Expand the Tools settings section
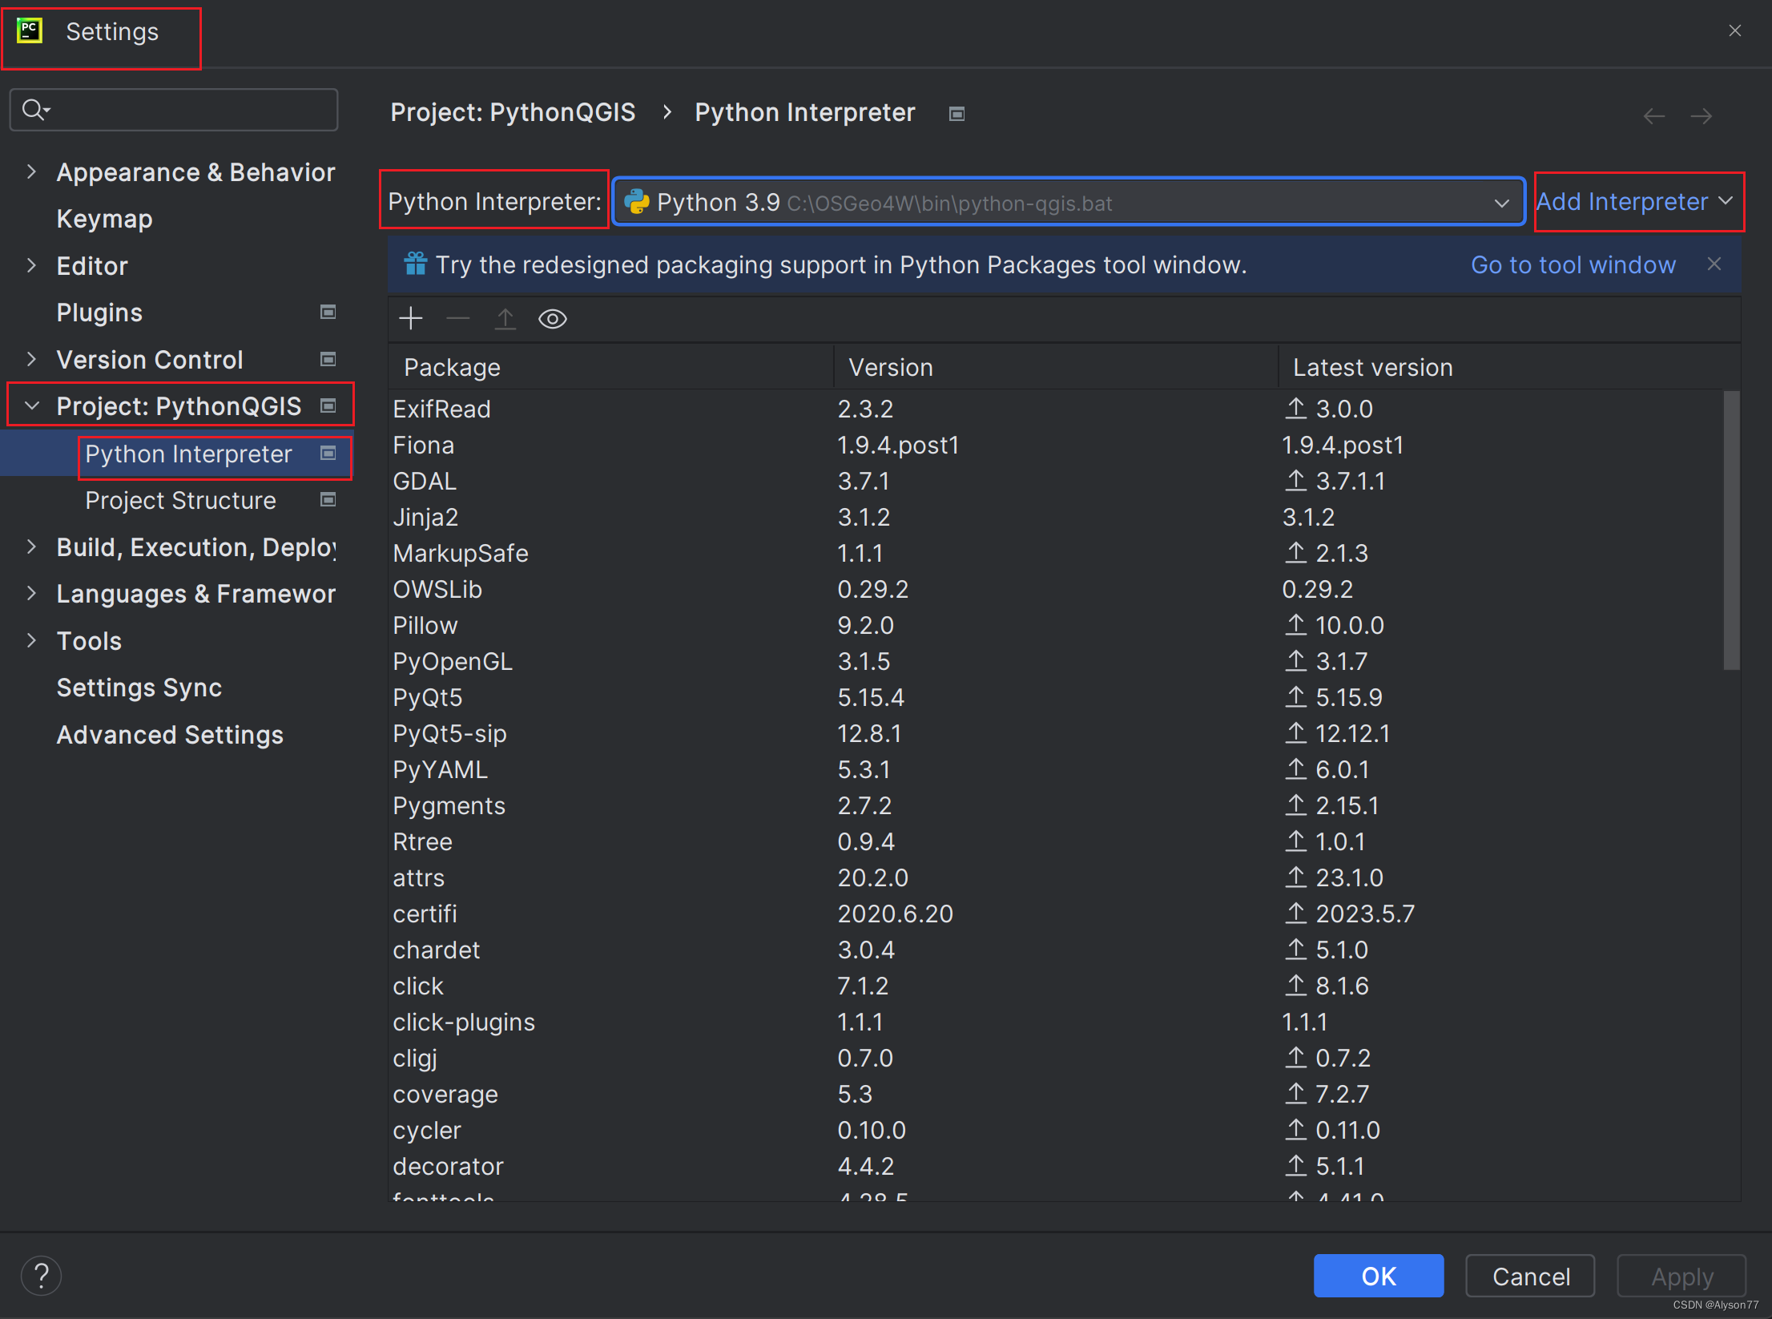The image size is (1772, 1319). tap(31, 641)
